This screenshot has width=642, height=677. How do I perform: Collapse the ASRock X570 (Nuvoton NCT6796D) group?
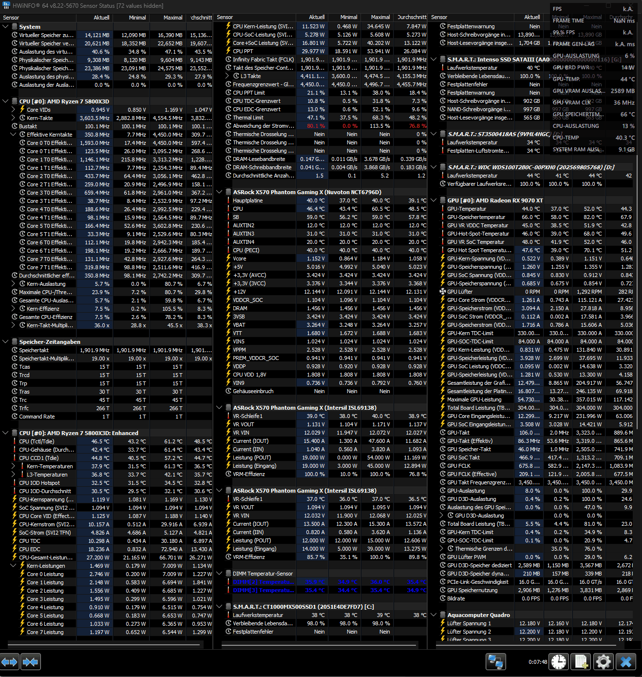coord(219,192)
